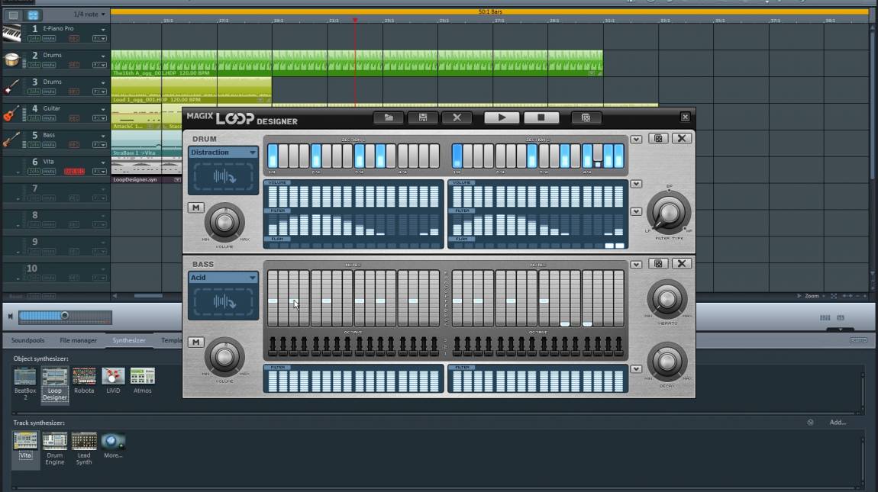878x492 pixels.
Task: Select the LoopDesigner.syn clip on track 6
Action: click(x=146, y=180)
